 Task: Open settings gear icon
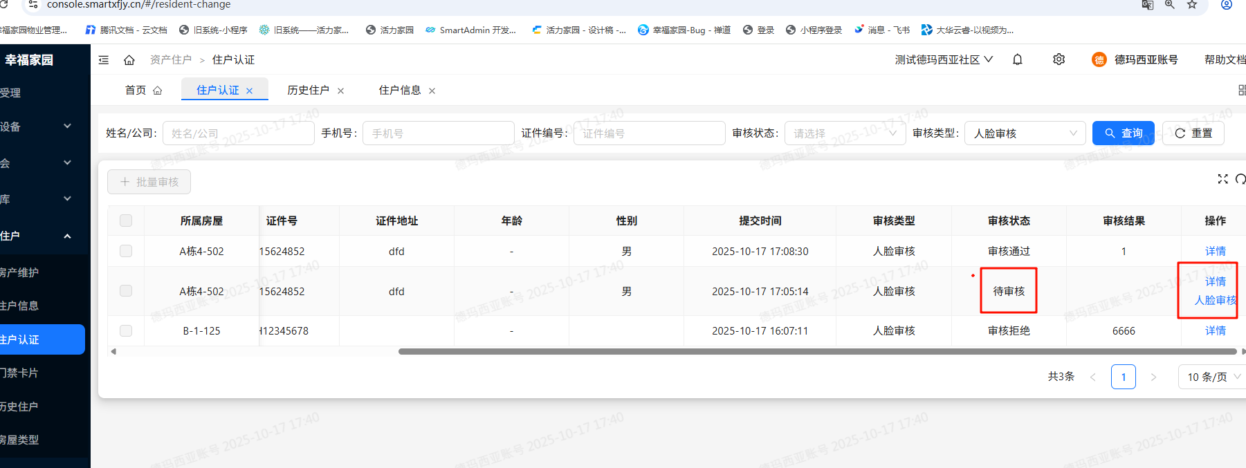point(1059,59)
